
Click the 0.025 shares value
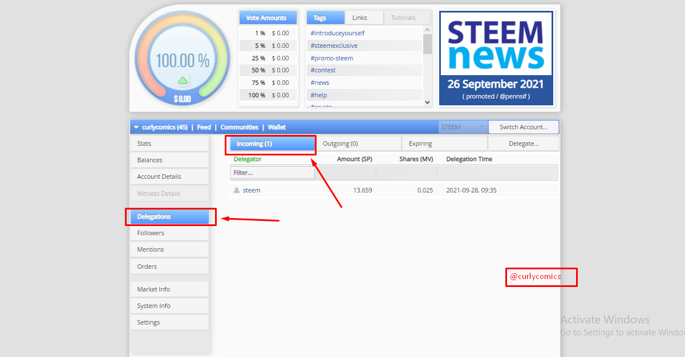point(425,190)
